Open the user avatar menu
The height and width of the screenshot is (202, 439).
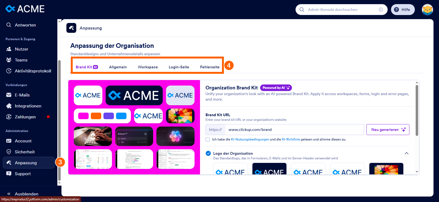(427, 10)
